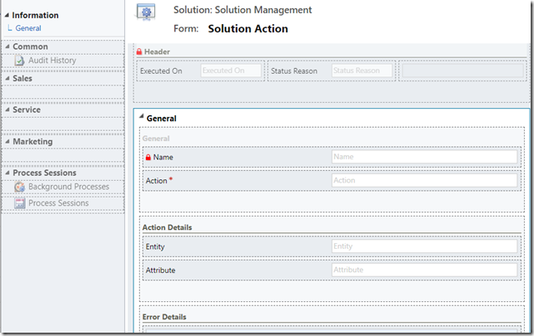
Task: Select the Action Details section label
Action: pos(167,227)
